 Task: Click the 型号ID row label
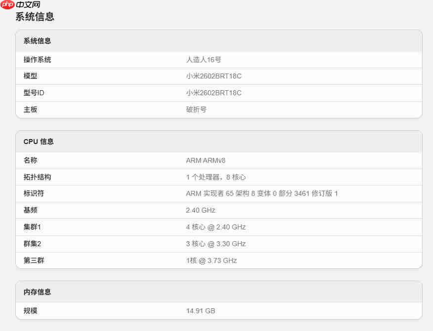tap(34, 93)
